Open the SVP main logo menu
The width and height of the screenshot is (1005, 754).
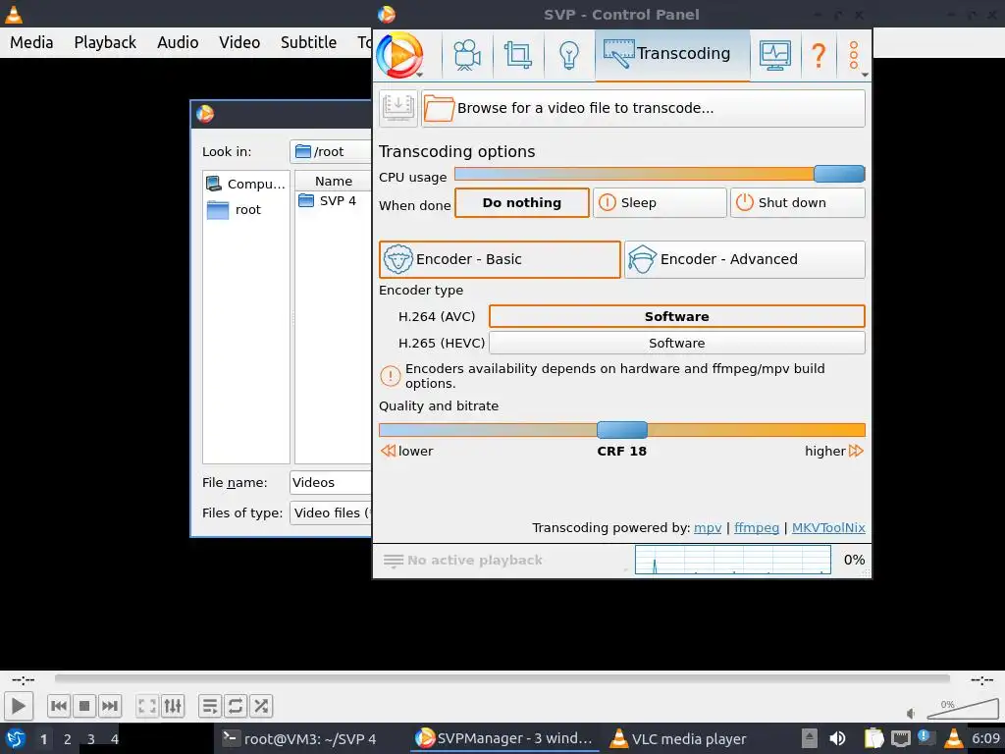pos(400,55)
